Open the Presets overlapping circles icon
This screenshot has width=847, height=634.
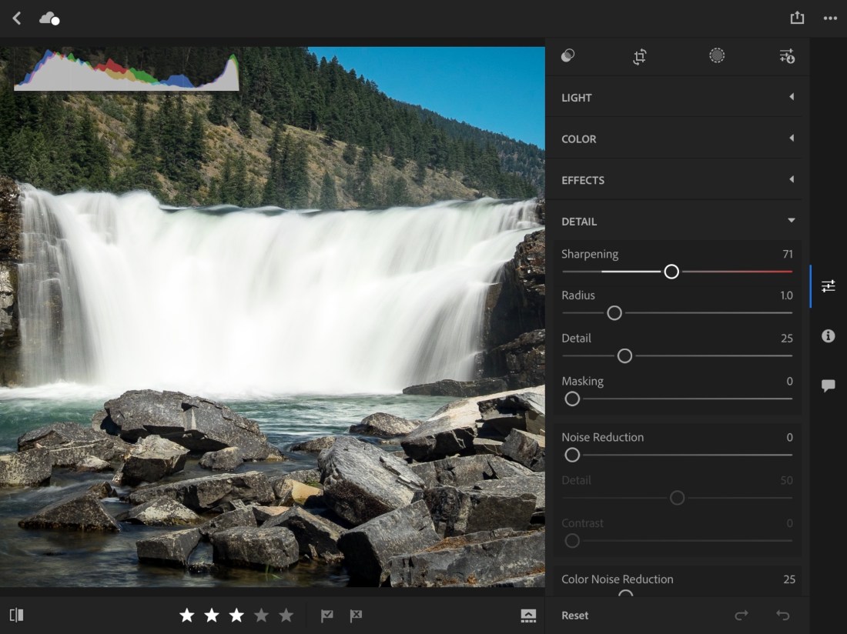click(568, 55)
